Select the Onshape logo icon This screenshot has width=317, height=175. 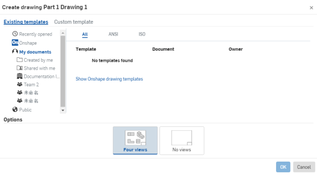15,43
